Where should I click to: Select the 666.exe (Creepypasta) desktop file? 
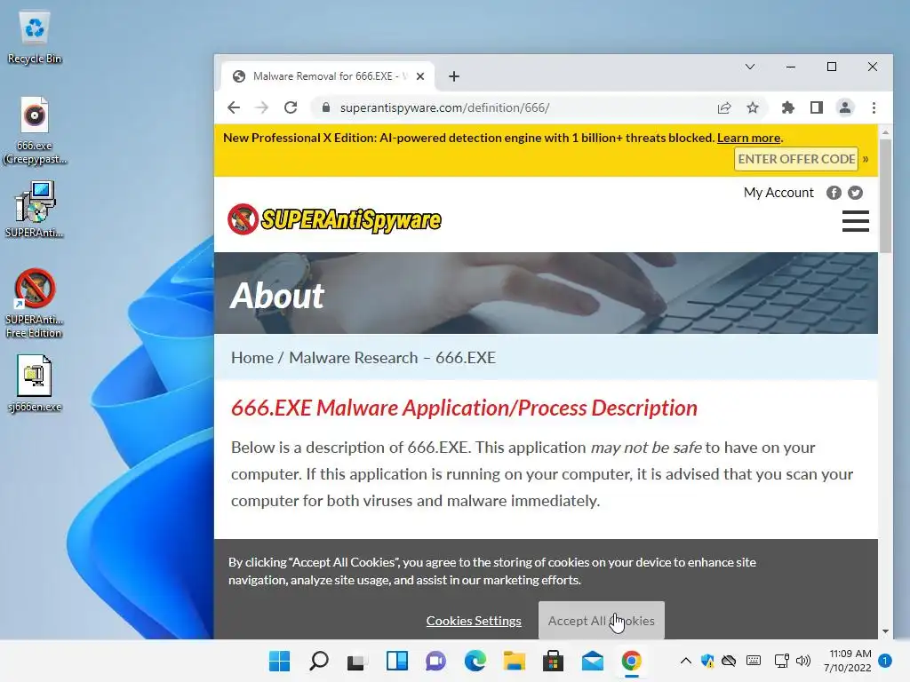click(35, 131)
